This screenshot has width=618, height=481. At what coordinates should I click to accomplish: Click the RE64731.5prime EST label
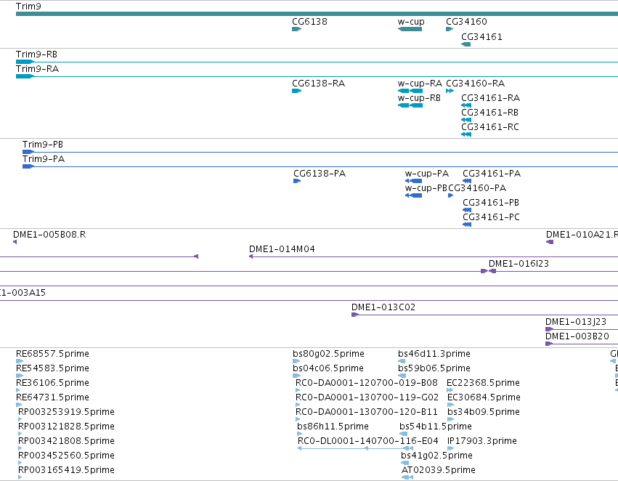[x=52, y=397]
